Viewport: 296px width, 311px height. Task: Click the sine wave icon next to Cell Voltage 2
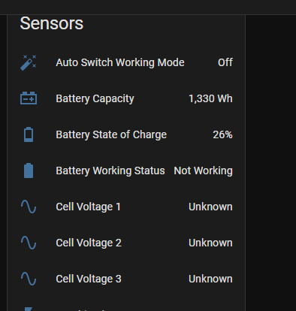(29, 243)
